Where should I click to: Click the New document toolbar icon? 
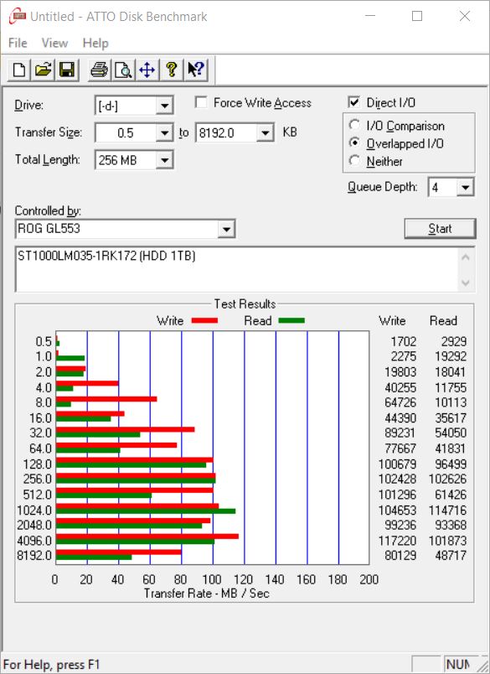(19, 70)
